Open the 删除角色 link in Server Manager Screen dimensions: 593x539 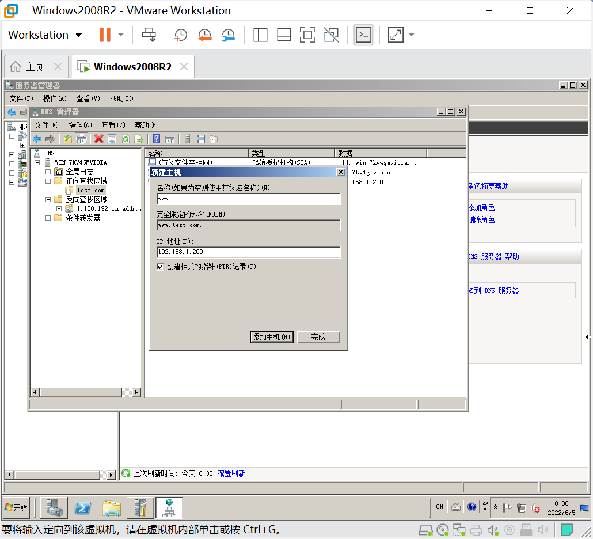(481, 219)
